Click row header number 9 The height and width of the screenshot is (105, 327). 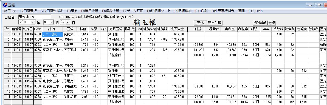pyautogui.click(x=7, y=86)
